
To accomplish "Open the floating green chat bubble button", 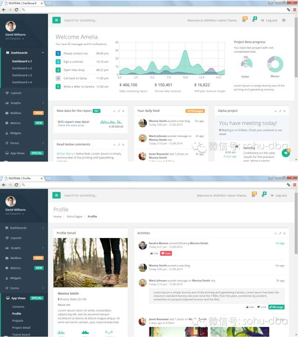I will click(286, 153).
